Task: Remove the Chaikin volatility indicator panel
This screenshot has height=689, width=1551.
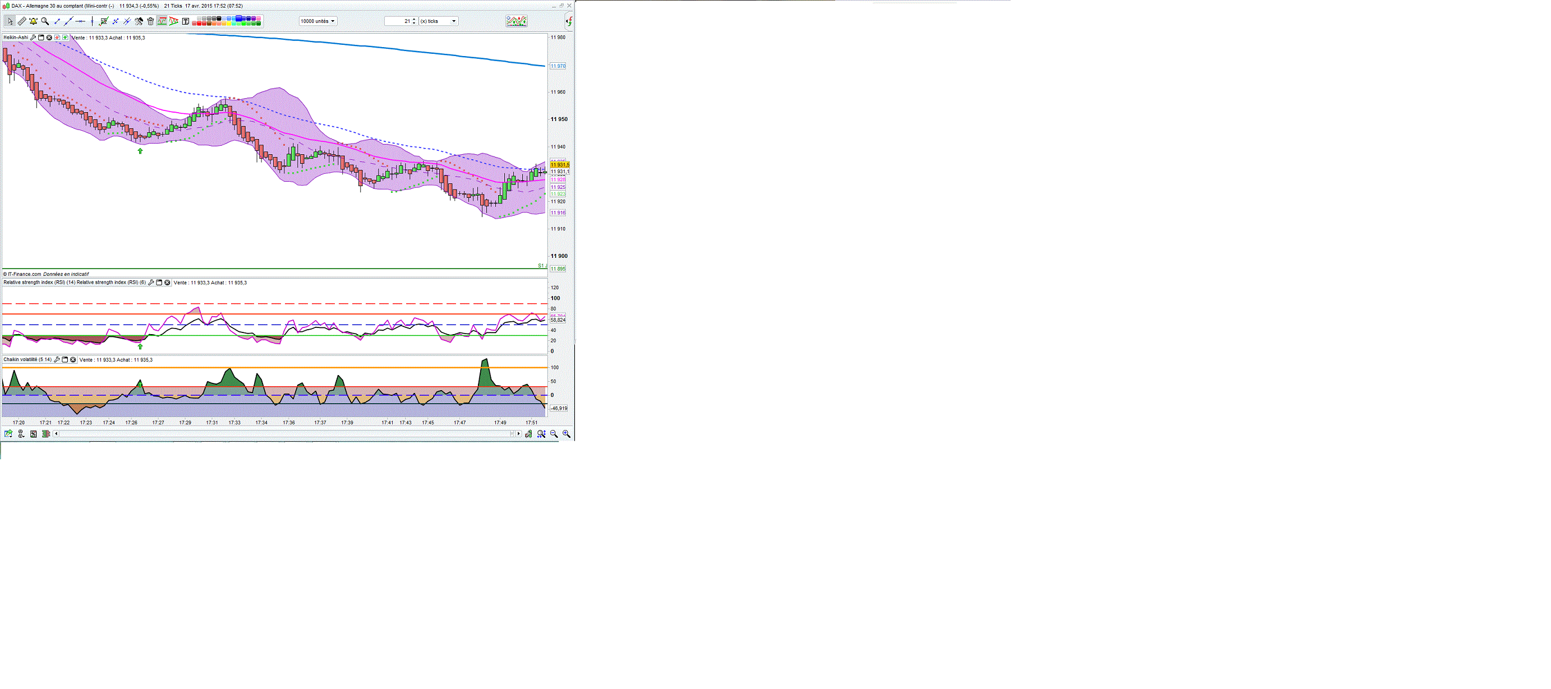Action: (x=73, y=360)
